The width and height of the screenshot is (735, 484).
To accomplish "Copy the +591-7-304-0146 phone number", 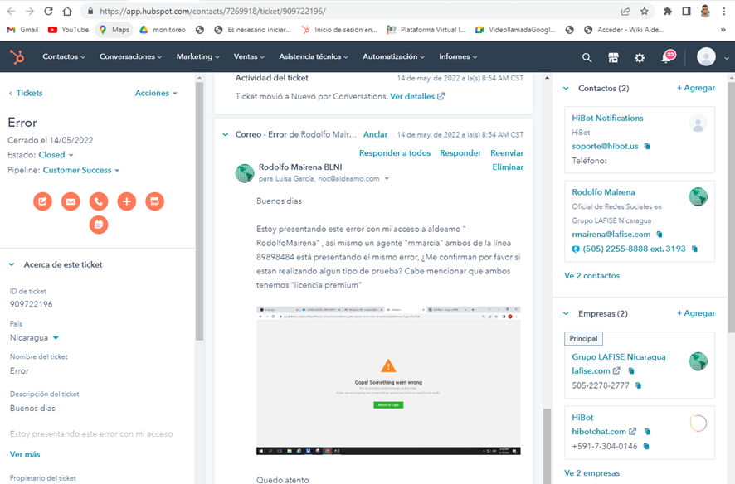I will [x=646, y=446].
